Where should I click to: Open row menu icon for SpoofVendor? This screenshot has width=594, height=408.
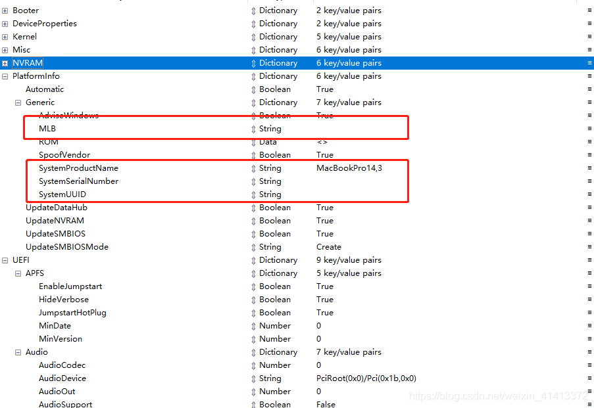[589, 154]
